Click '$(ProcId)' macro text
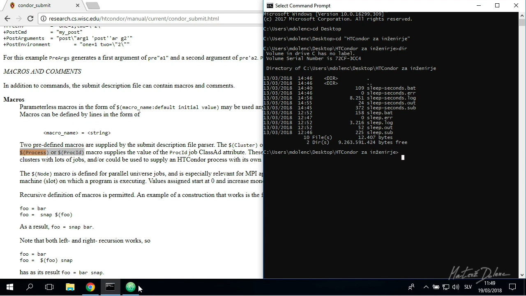The image size is (526, 296). coord(71,153)
